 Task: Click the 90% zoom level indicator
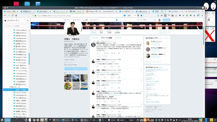point(129,16)
